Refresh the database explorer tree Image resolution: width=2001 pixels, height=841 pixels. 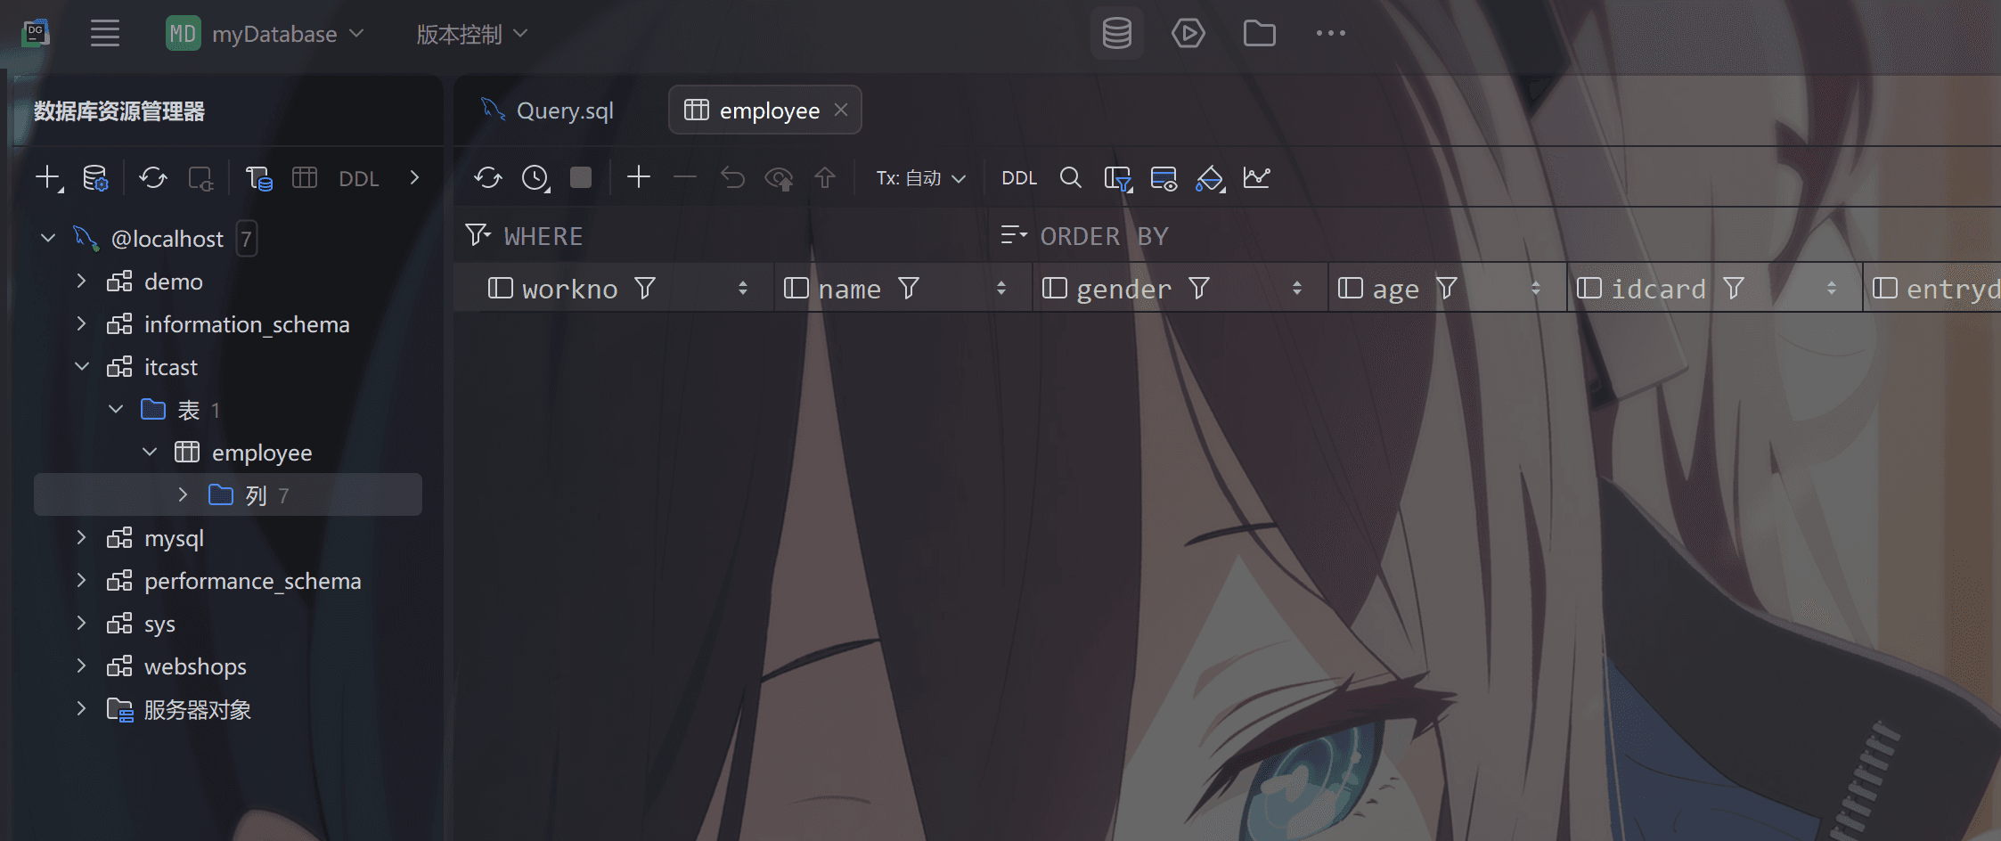click(152, 178)
